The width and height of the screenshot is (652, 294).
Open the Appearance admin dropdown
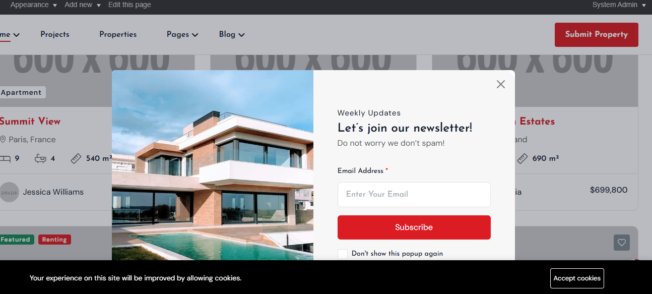pos(33,5)
